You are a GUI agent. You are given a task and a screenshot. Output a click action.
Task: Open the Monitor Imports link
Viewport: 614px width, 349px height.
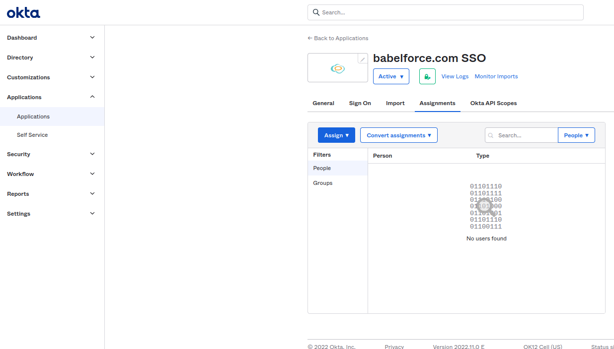[x=496, y=76]
